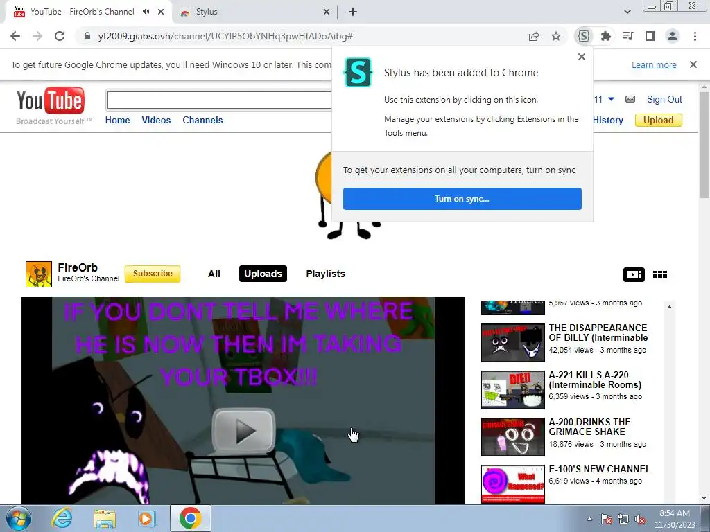Viewport: 710px width, 532px height.
Task: Click the Upload button
Action: pyautogui.click(x=659, y=120)
